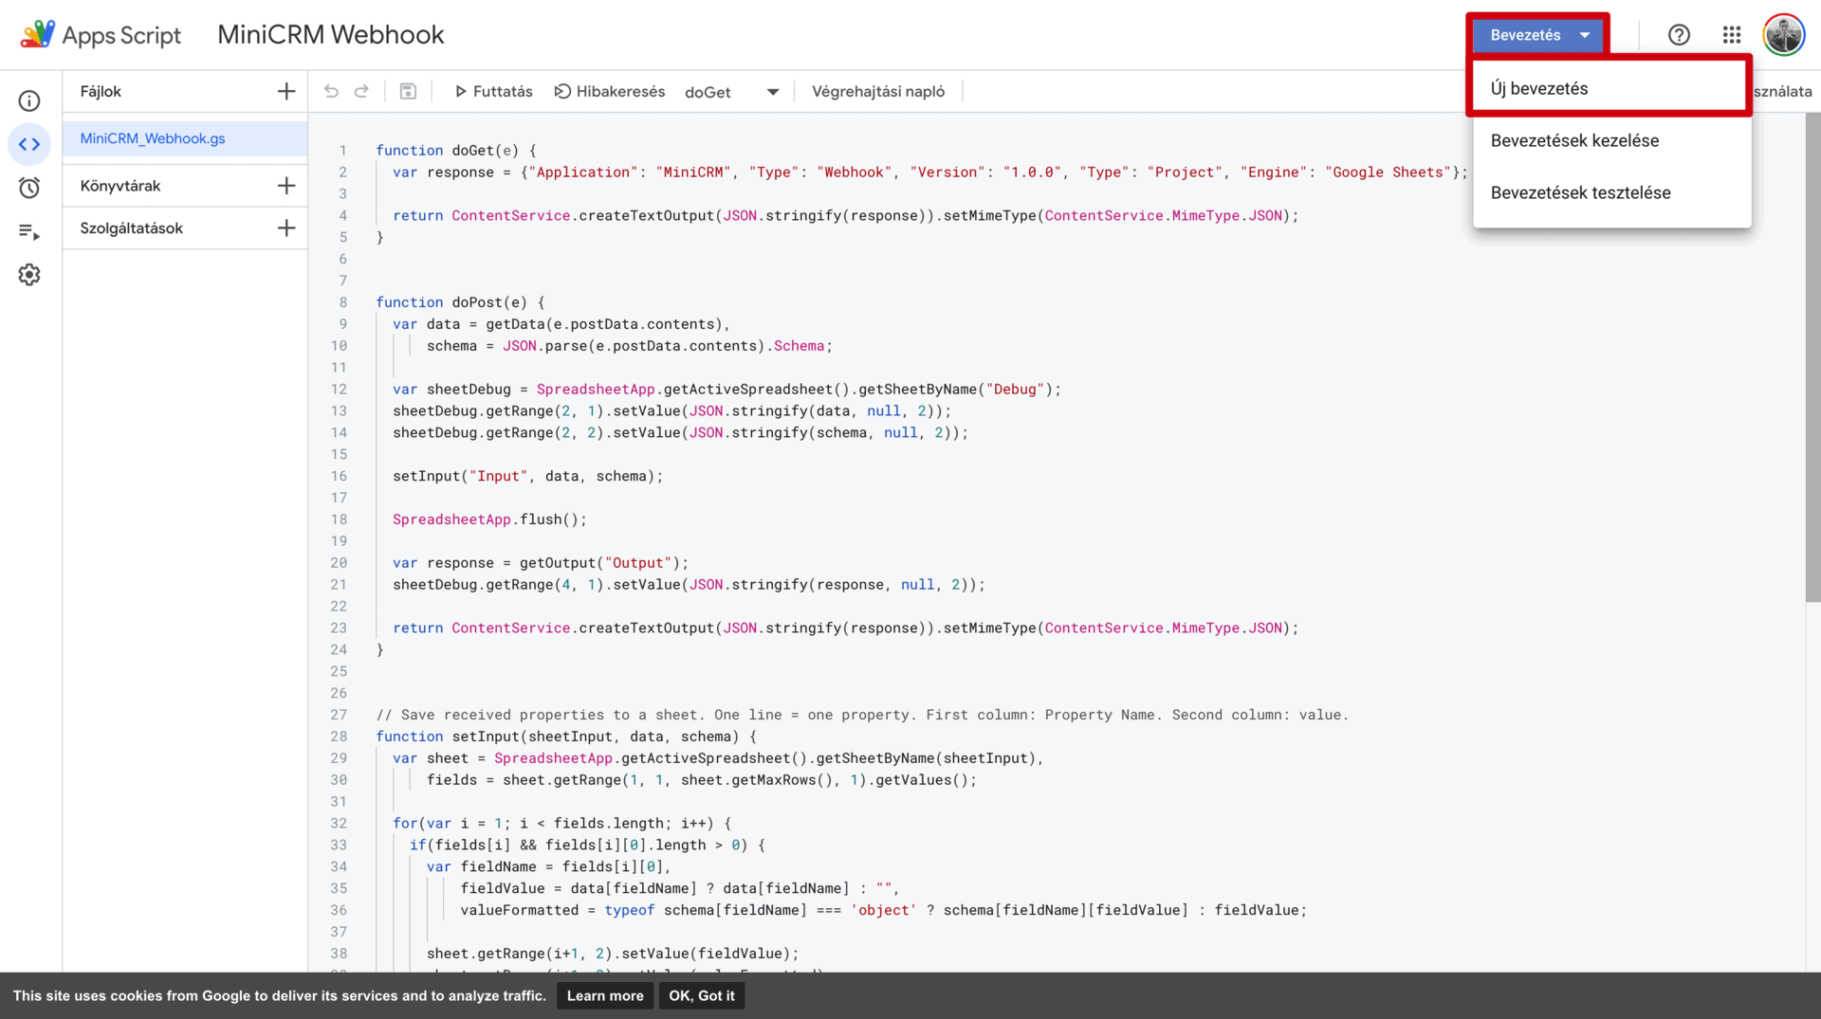Click the Apps Script logo
The width and height of the screenshot is (1821, 1019).
click(101, 35)
